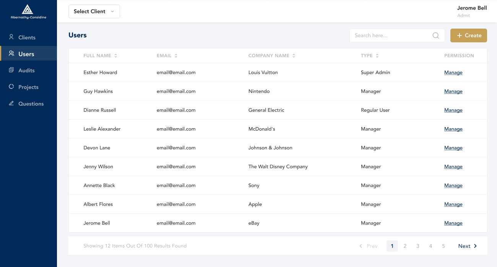Click the Clients person icon in sidebar

[11, 37]
